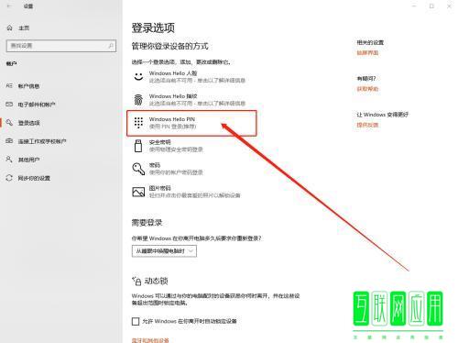This screenshot has height=343, width=458.
Task: Click the Get help (获取帮助) link
Action: pos(367,89)
